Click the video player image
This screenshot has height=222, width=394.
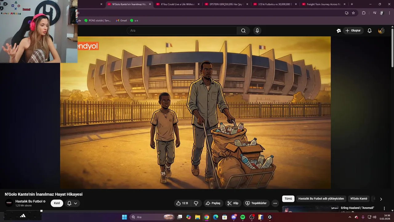pyautogui.click(x=195, y=113)
